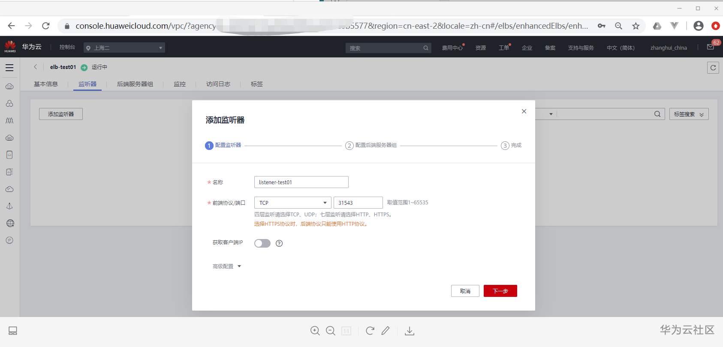Screen dimensions: 723x347
Task: Open 资源 in the top bar
Action: 481,48
